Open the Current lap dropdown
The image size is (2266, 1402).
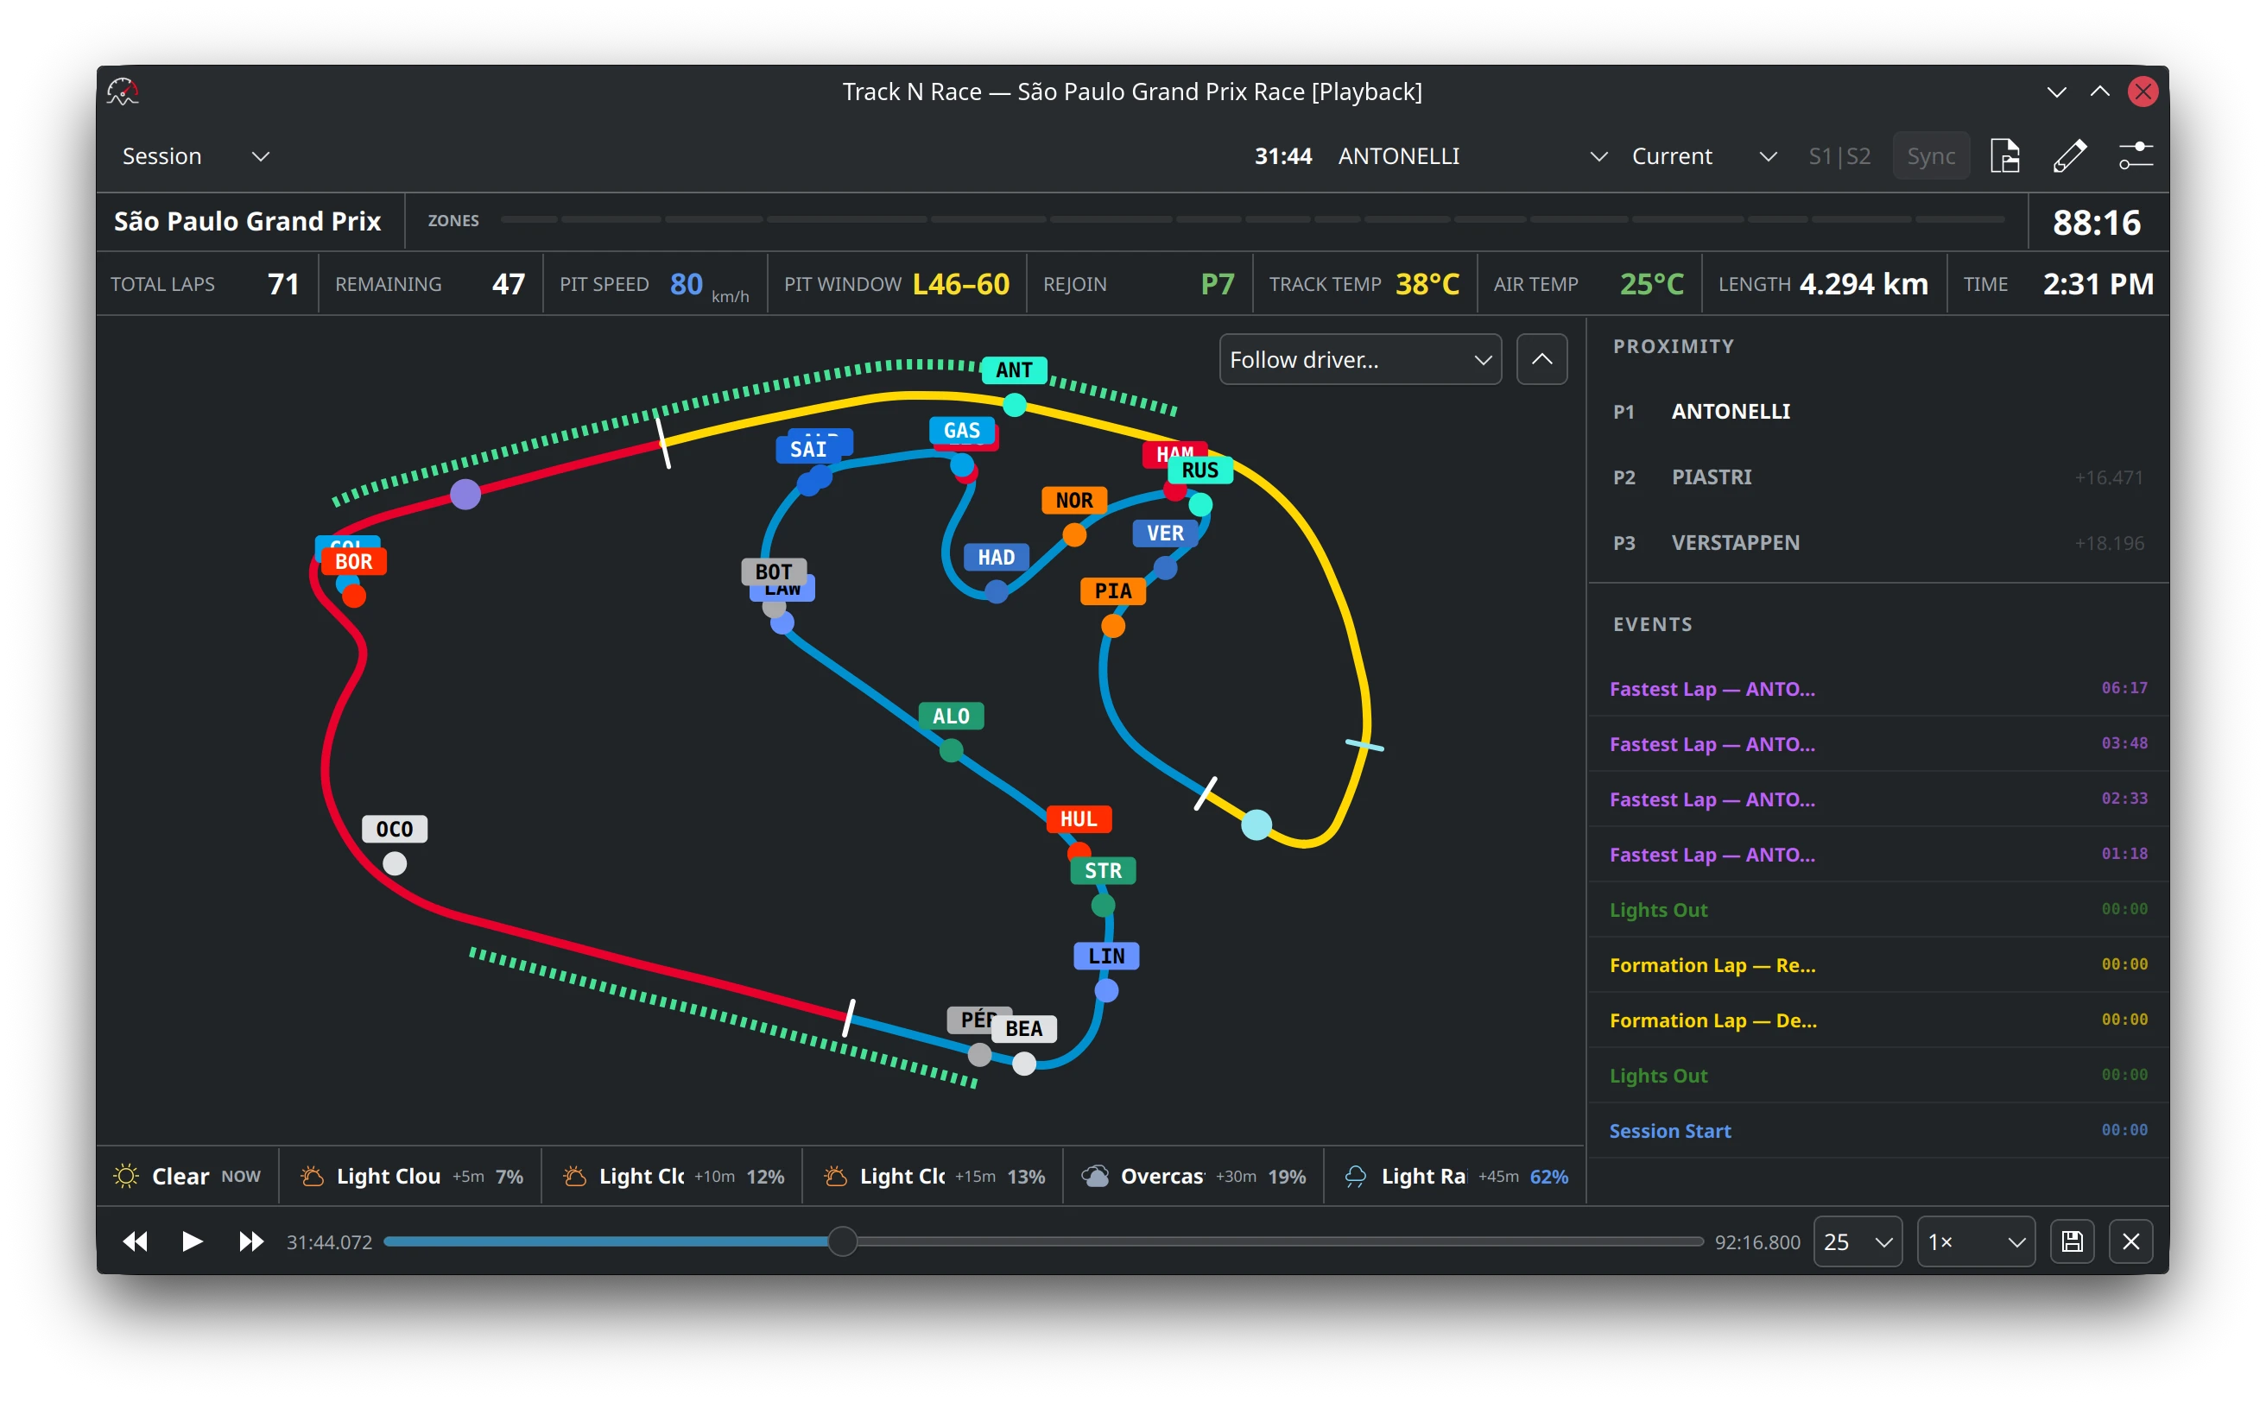[x=1704, y=155]
